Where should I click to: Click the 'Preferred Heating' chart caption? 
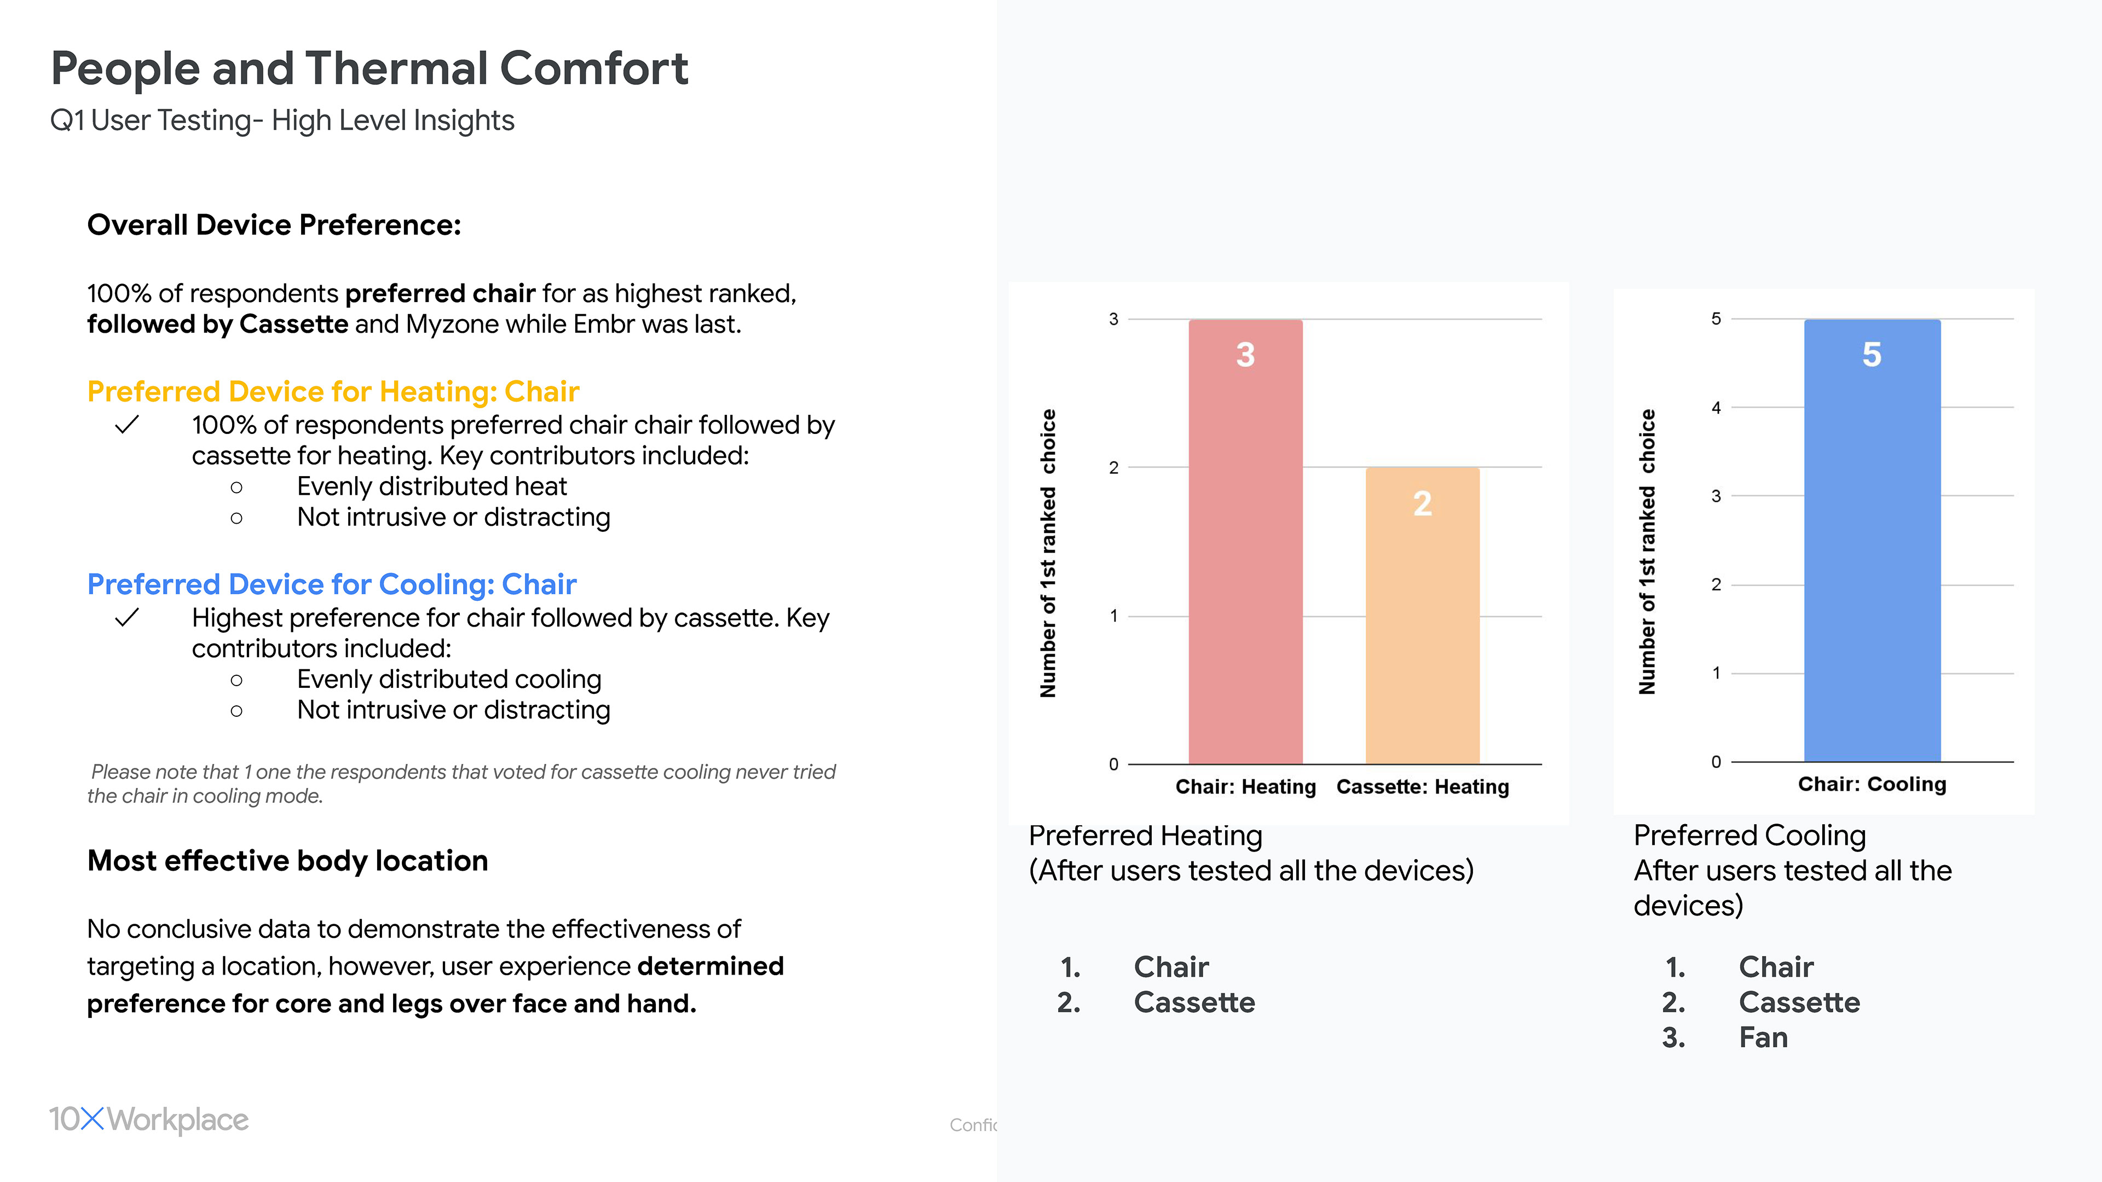(1145, 835)
